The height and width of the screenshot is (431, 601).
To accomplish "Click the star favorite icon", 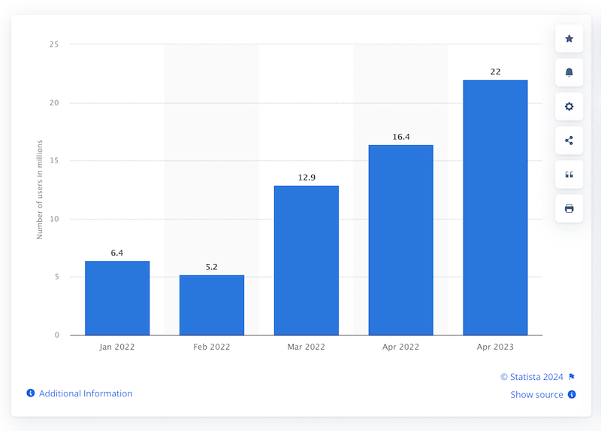I will coord(569,38).
